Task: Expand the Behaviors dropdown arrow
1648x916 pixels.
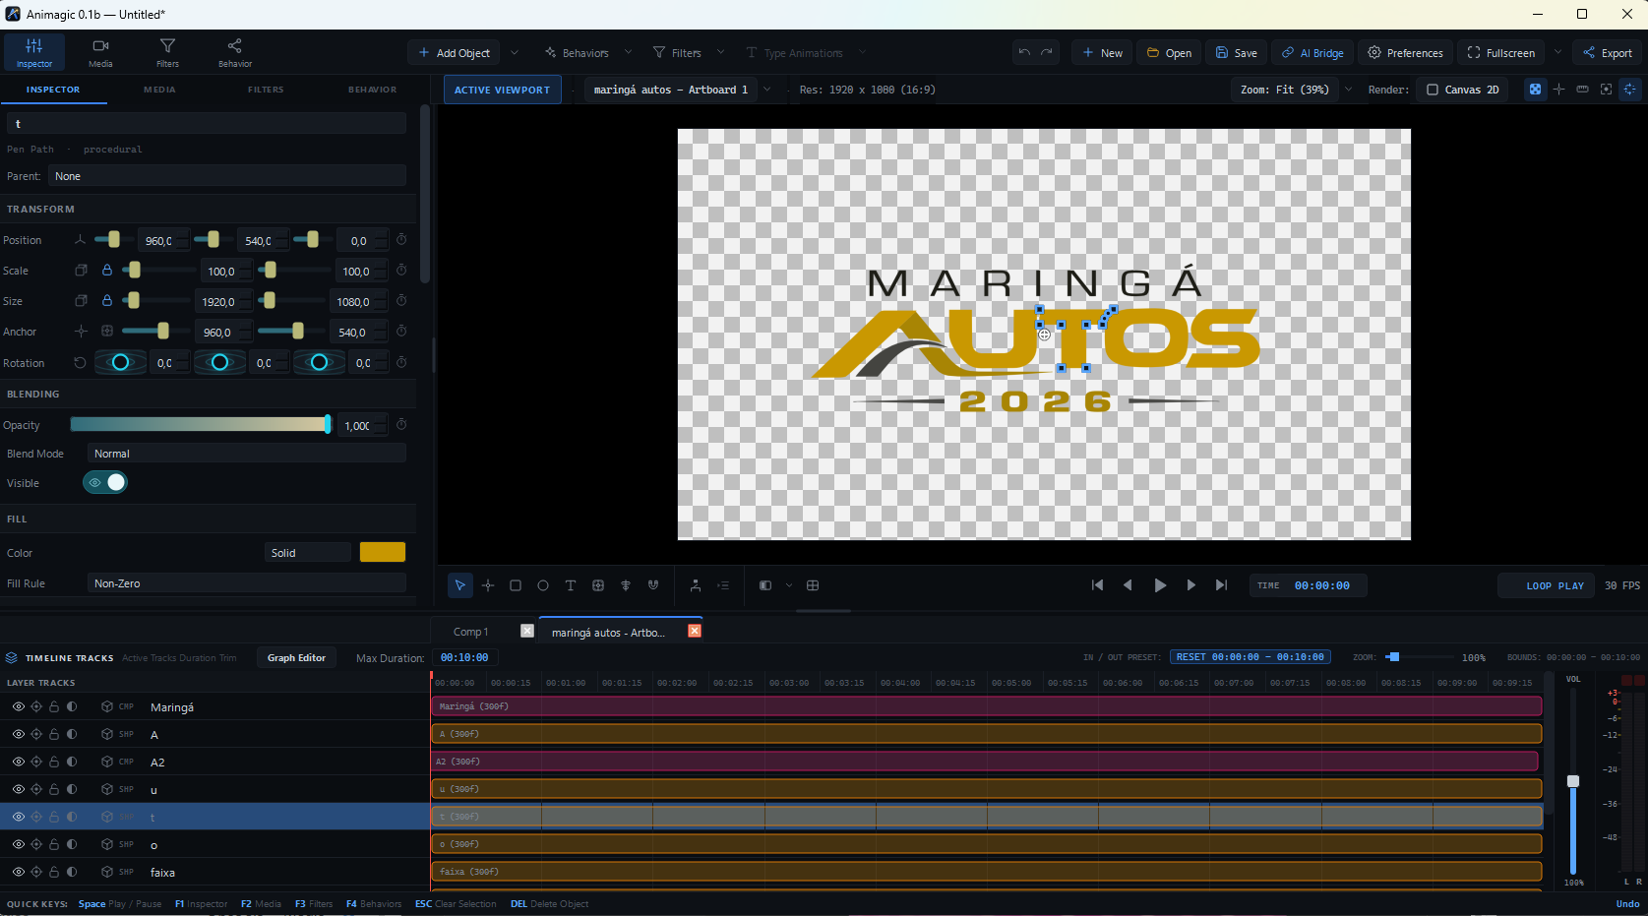Action: point(628,53)
